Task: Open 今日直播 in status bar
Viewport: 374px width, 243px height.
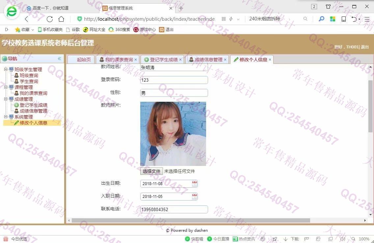Action: tap(218, 239)
